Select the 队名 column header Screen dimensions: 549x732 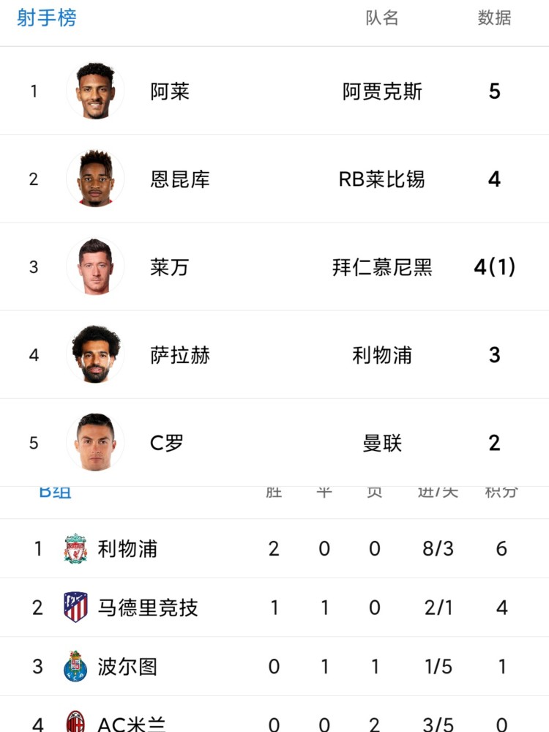[382, 18]
